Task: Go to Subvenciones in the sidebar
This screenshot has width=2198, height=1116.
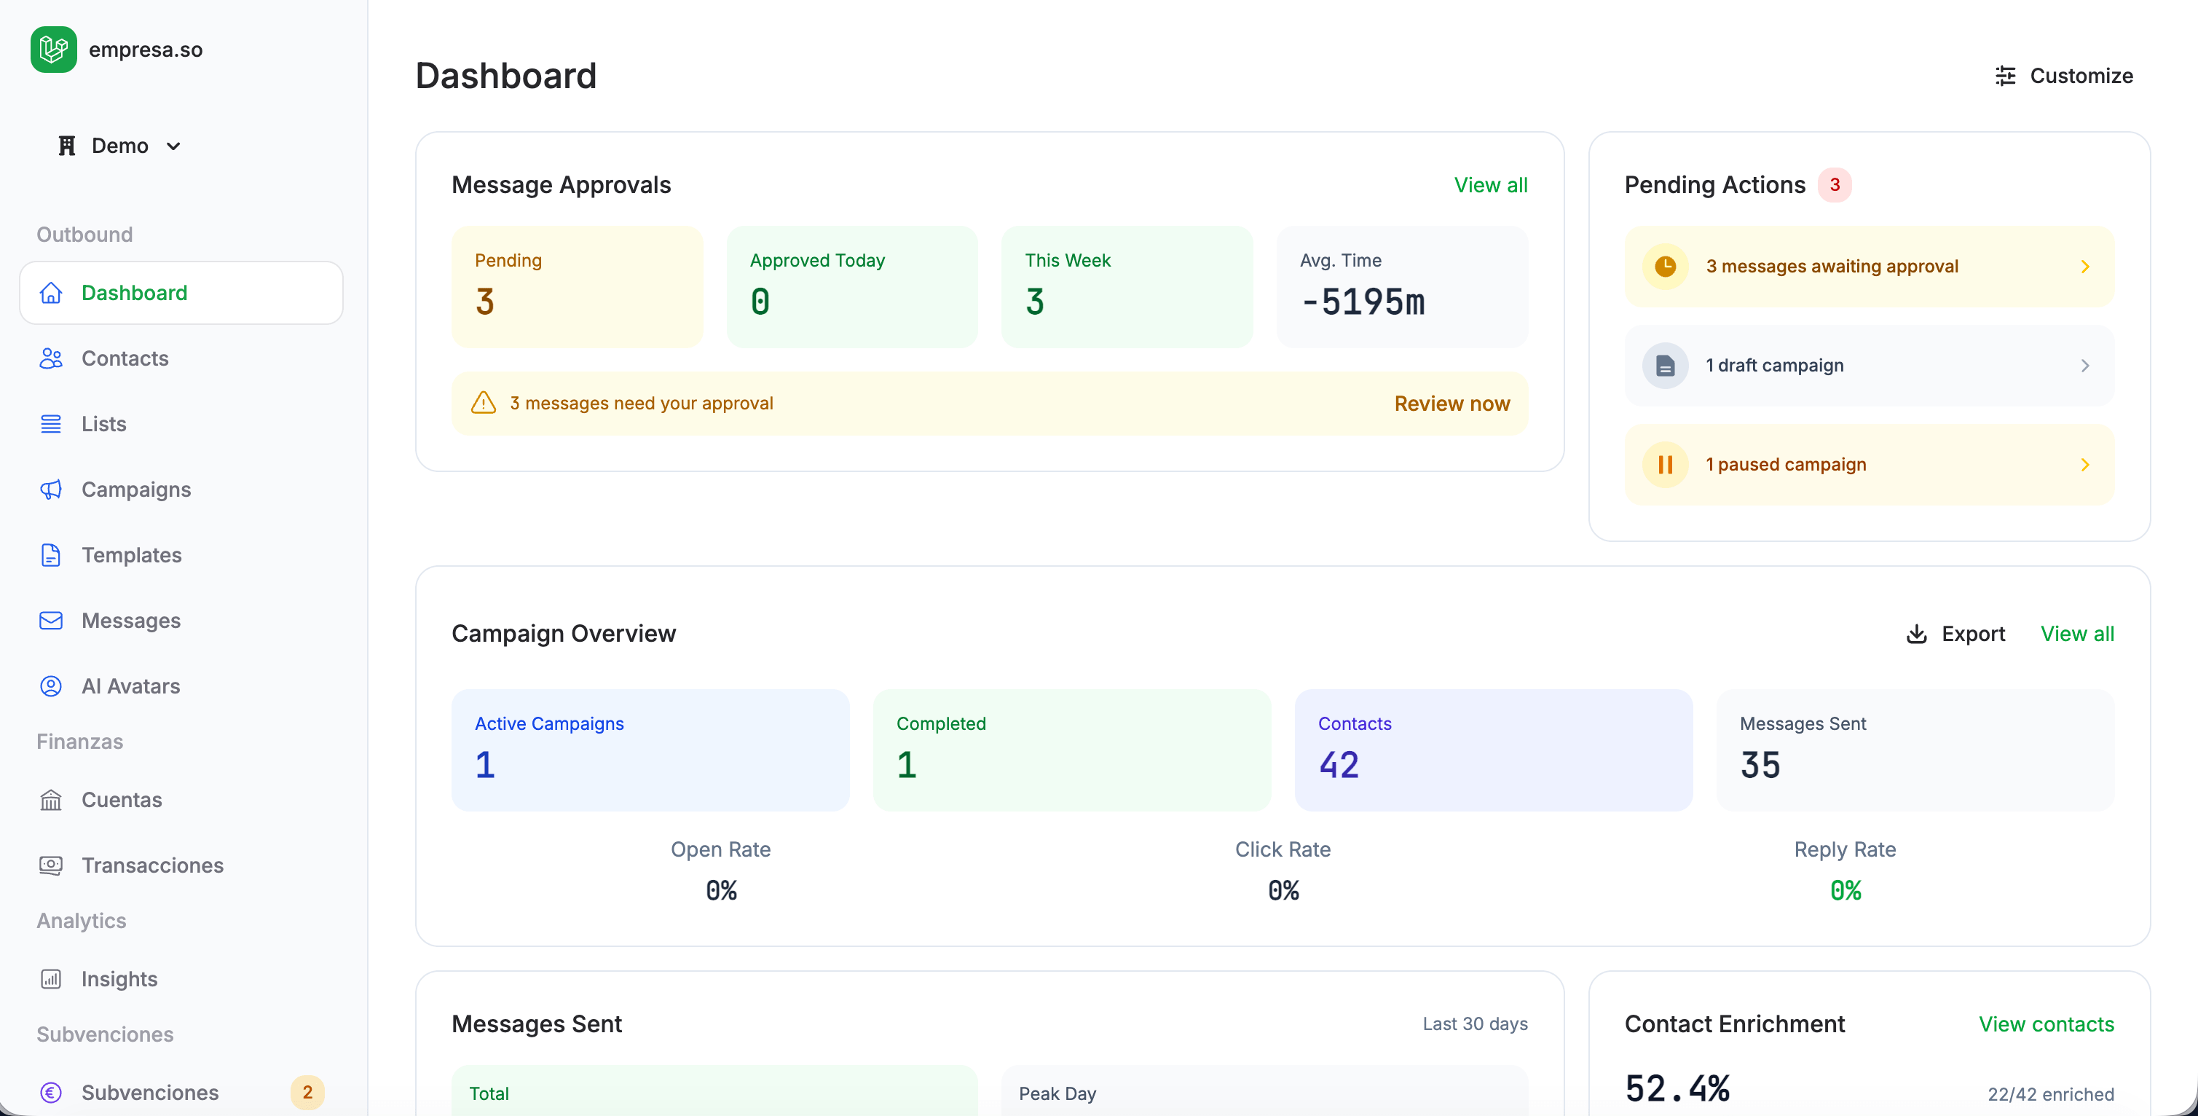Action: coord(150,1093)
